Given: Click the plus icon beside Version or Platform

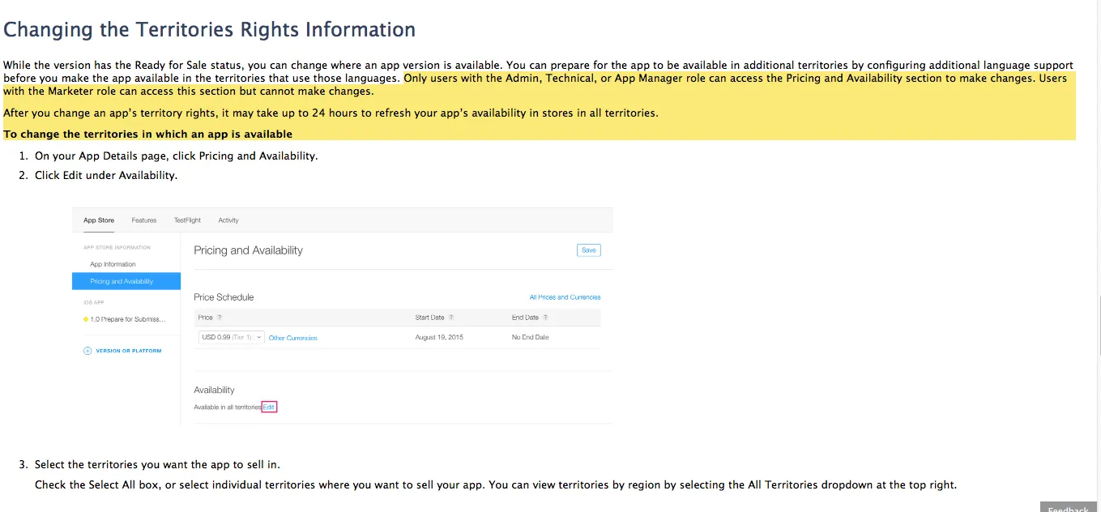Looking at the screenshot, I should [x=87, y=351].
